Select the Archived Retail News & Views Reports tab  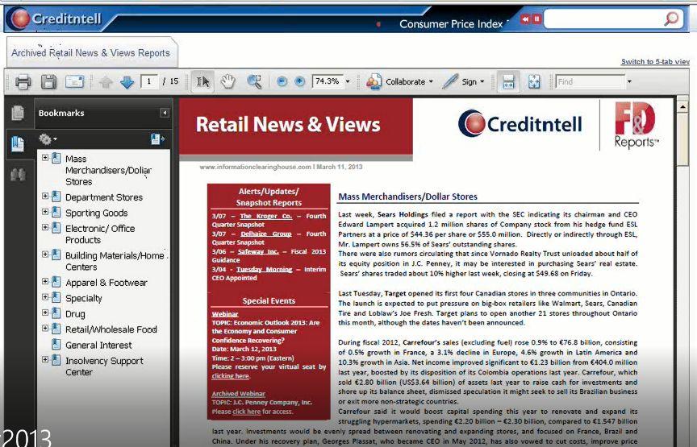tap(90, 53)
